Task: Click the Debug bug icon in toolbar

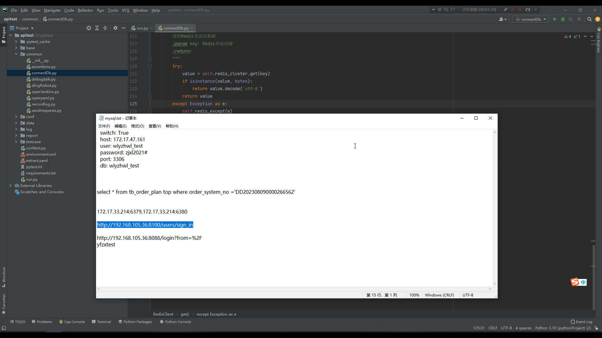Action: pyautogui.click(x=563, y=19)
